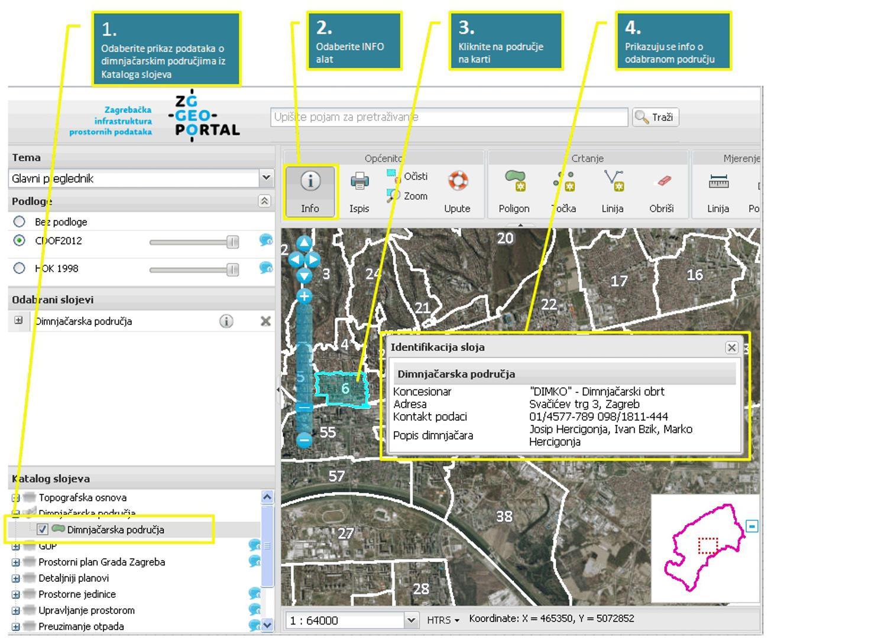This screenshot has height=638, width=881.
Task: Select the Info identify tool
Action: (x=310, y=190)
